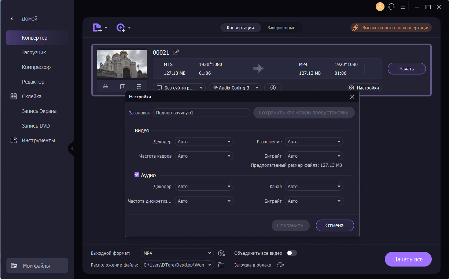Open Компрессор in the sidebar

click(x=36, y=67)
